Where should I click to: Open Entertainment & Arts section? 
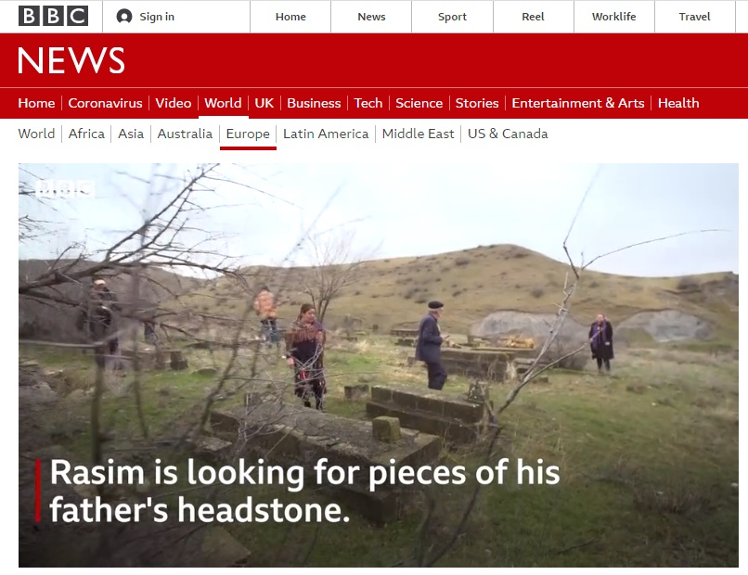[x=578, y=103]
